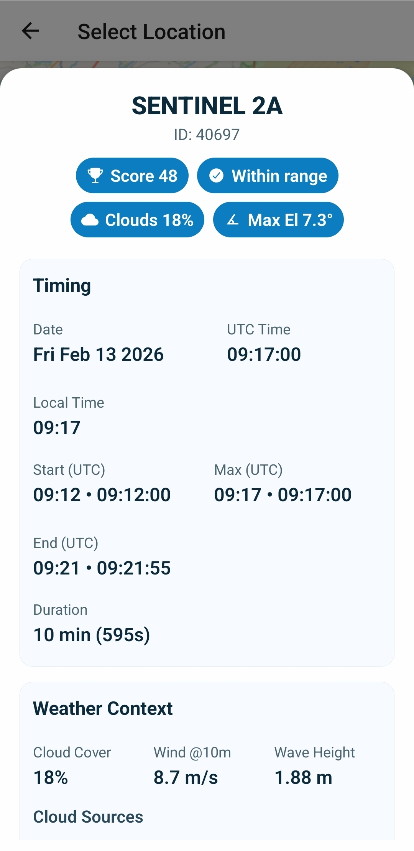Select the Select Location header title
Image resolution: width=414 pixels, height=851 pixels.
151,31
